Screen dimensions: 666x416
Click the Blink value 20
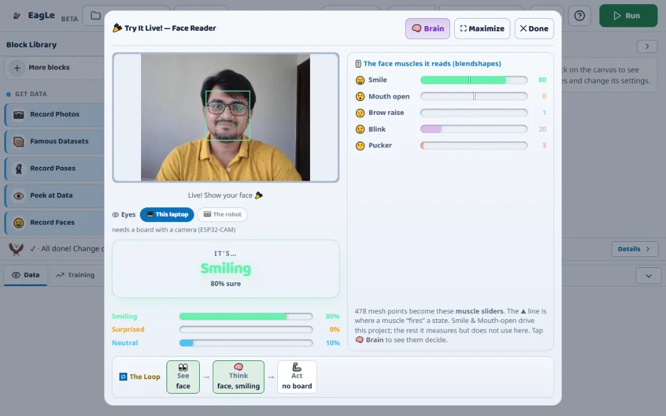pyautogui.click(x=542, y=129)
